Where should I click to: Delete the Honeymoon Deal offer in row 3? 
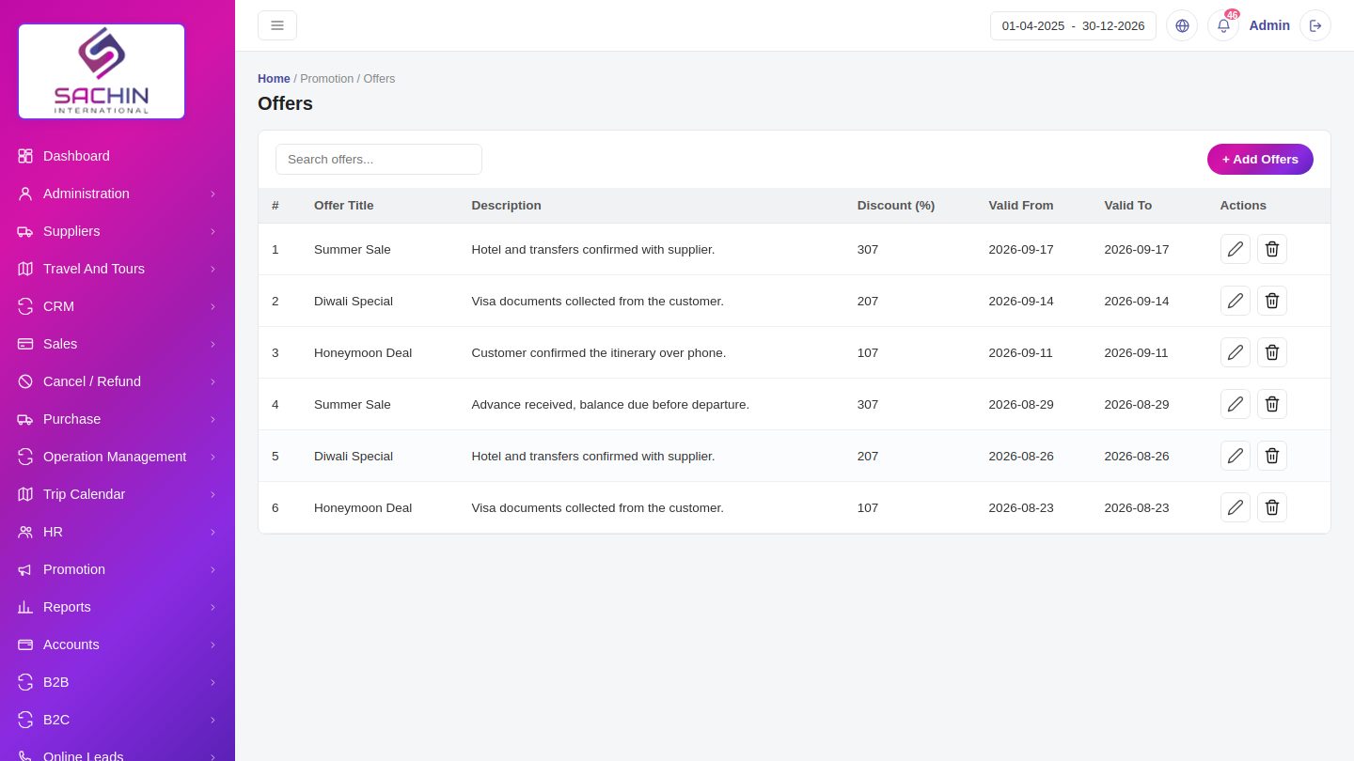[1272, 352]
